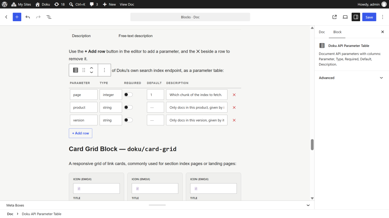Edit the product row type field
The image size is (389, 218).
click(x=111, y=107)
